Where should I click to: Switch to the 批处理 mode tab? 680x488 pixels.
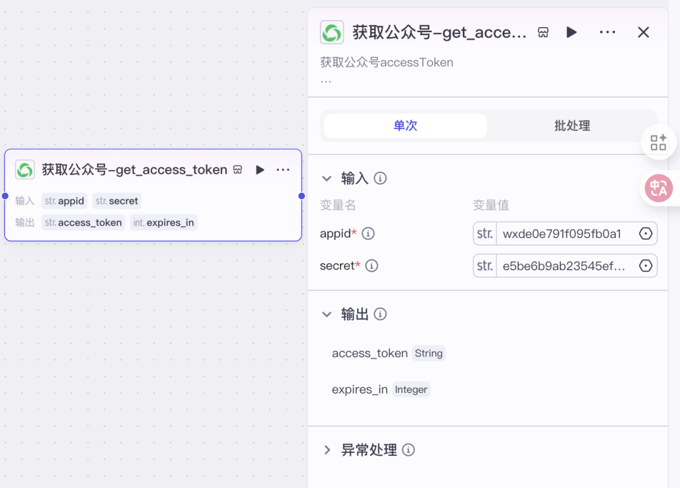coord(572,125)
